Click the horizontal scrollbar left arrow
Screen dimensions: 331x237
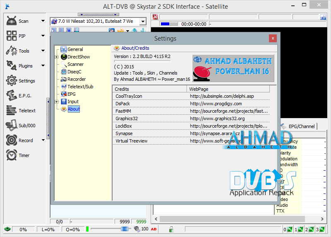click(x=156, y=219)
